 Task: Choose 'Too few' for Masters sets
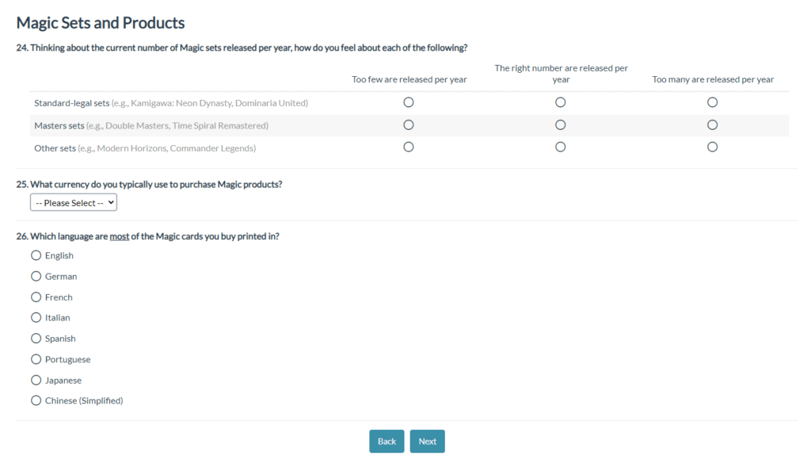click(x=409, y=124)
